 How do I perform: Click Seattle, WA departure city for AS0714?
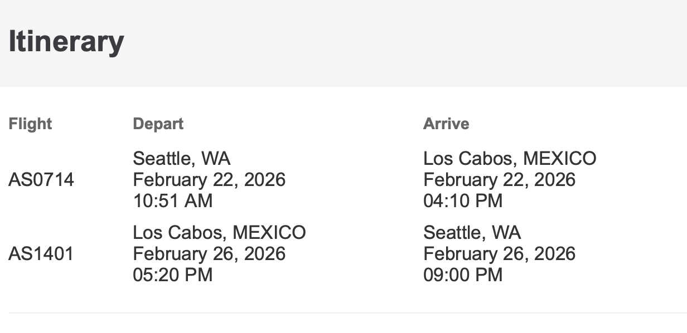point(181,159)
